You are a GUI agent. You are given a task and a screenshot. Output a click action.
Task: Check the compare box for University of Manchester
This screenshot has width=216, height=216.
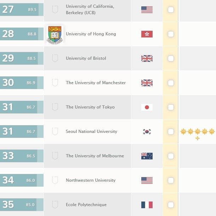pyautogui.click(x=171, y=83)
